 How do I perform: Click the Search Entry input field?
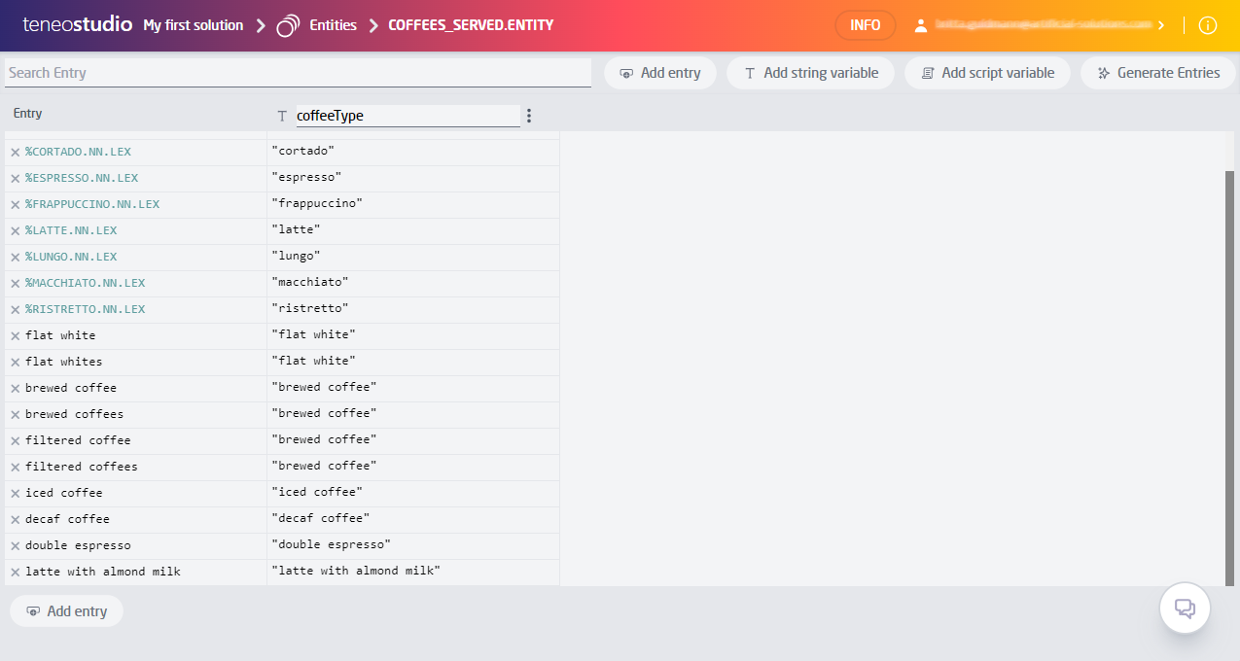click(x=292, y=72)
